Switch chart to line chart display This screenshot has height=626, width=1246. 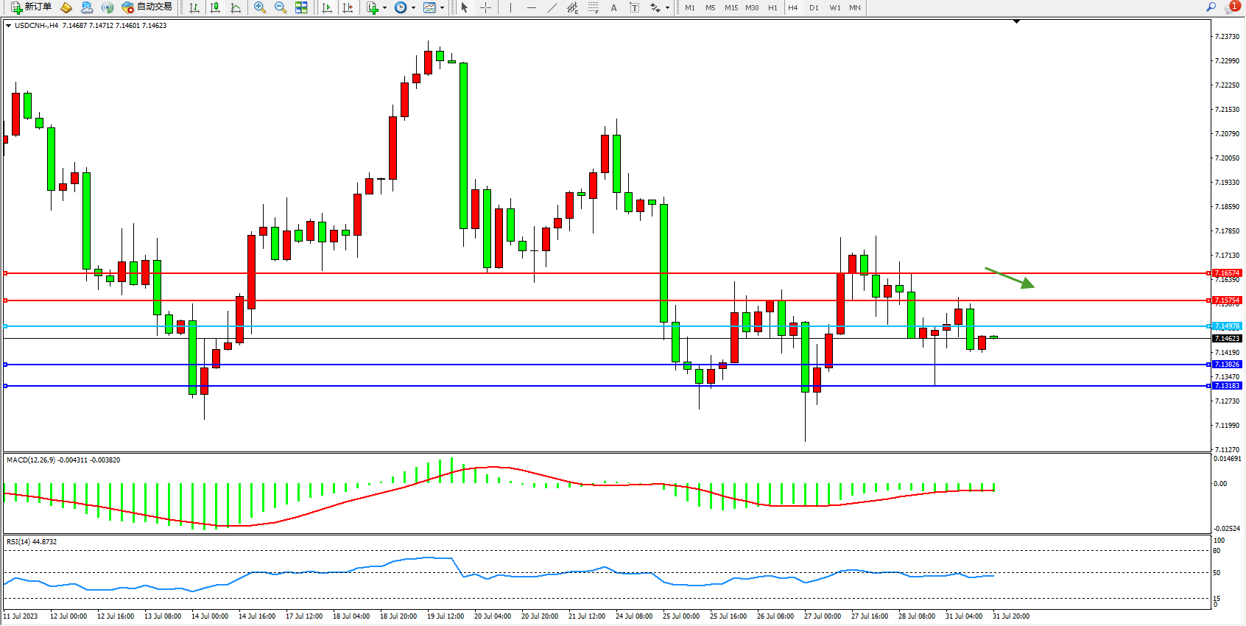[x=236, y=7]
